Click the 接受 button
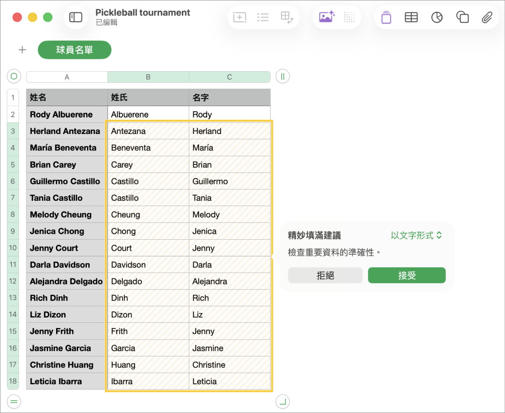Screen dimensions: 505x413 click(407, 275)
